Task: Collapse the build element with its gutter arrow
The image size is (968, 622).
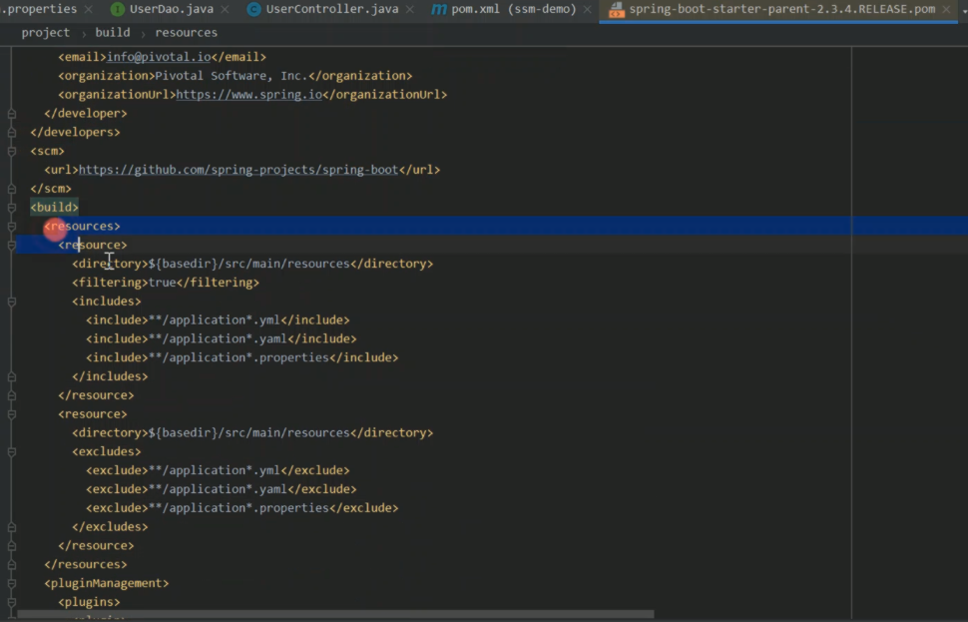Action: pyautogui.click(x=10, y=207)
